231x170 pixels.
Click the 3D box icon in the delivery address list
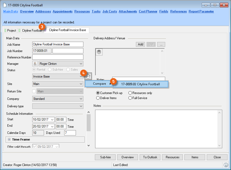(x=99, y=52)
